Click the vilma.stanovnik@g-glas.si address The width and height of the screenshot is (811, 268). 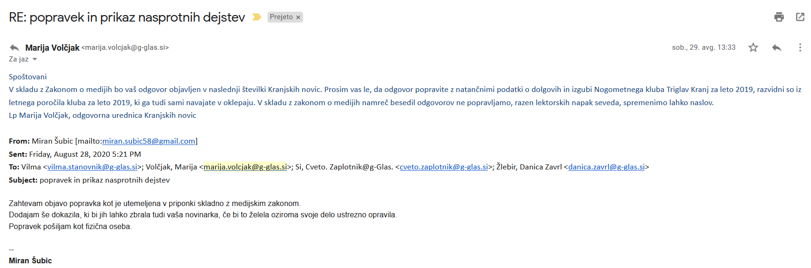pyautogui.click(x=92, y=167)
